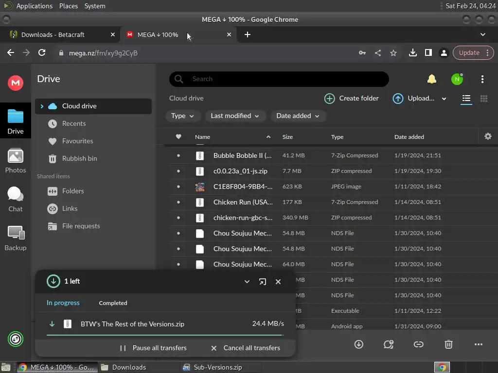The width and height of the screenshot is (498, 373).
Task: Open the Upload dropdown arrow
Action: coord(444,99)
